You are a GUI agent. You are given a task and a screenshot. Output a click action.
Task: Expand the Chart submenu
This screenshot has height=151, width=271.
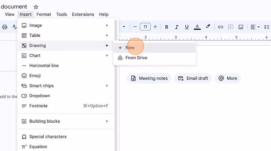[66, 55]
